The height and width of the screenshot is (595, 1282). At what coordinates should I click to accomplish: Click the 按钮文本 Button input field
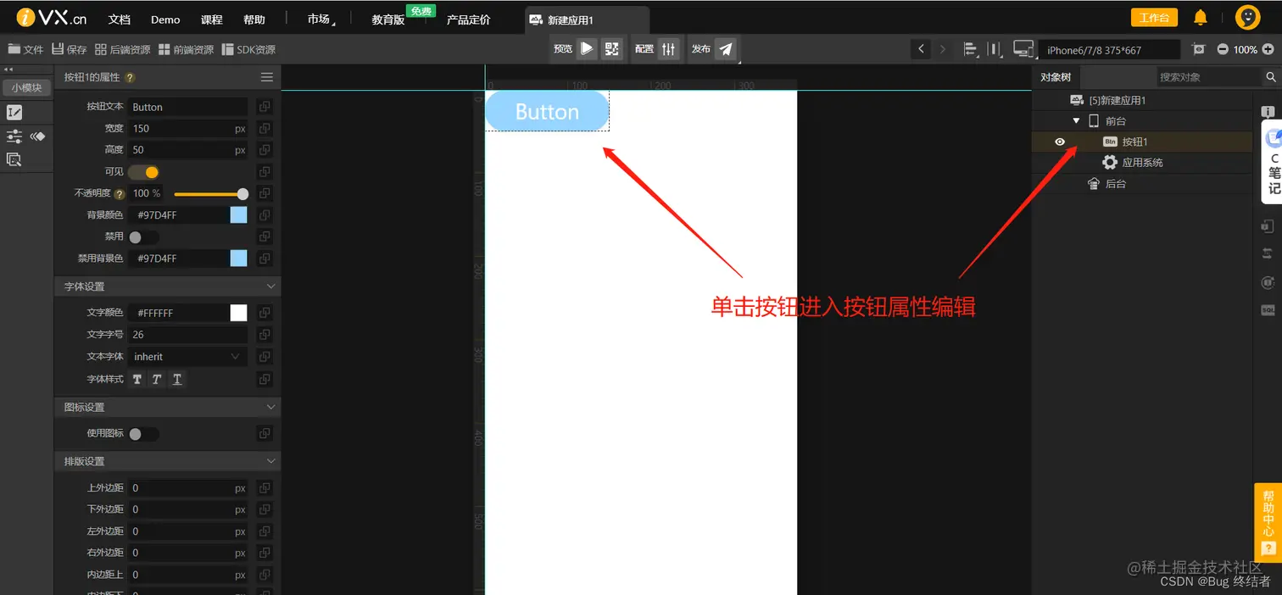click(x=187, y=106)
